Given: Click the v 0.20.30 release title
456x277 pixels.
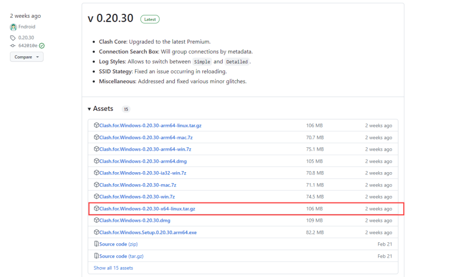Looking at the screenshot, I should pos(110,18).
